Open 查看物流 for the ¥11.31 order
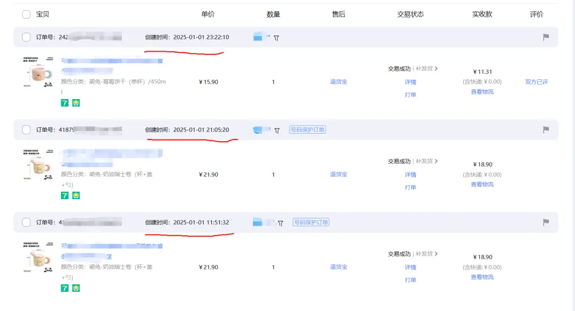 point(482,92)
